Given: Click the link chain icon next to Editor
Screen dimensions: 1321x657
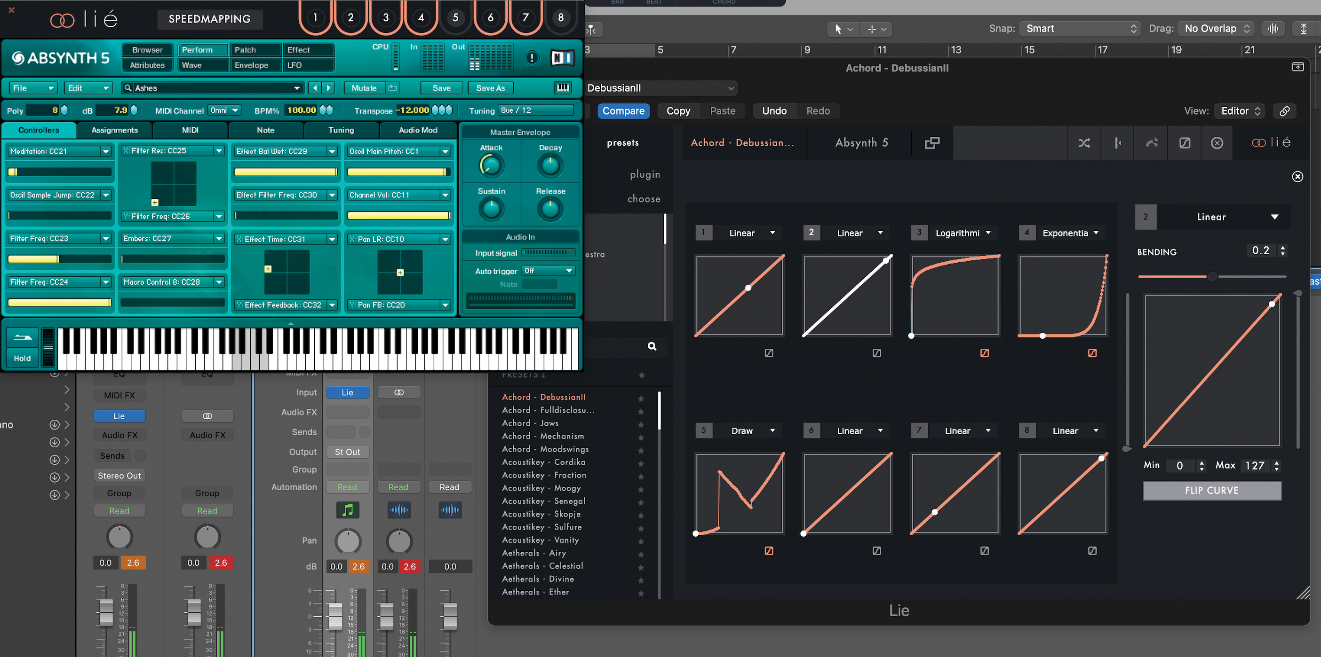Looking at the screenshot, I should coord(1284,111).
